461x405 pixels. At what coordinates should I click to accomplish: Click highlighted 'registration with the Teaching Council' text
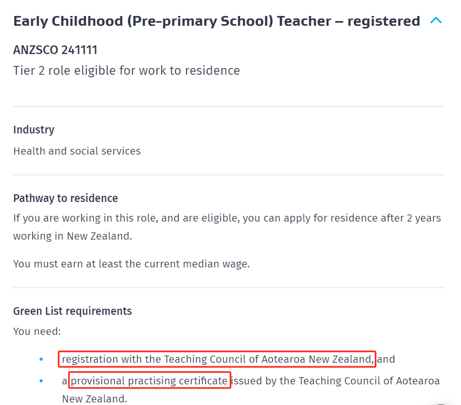click(218, 359)
